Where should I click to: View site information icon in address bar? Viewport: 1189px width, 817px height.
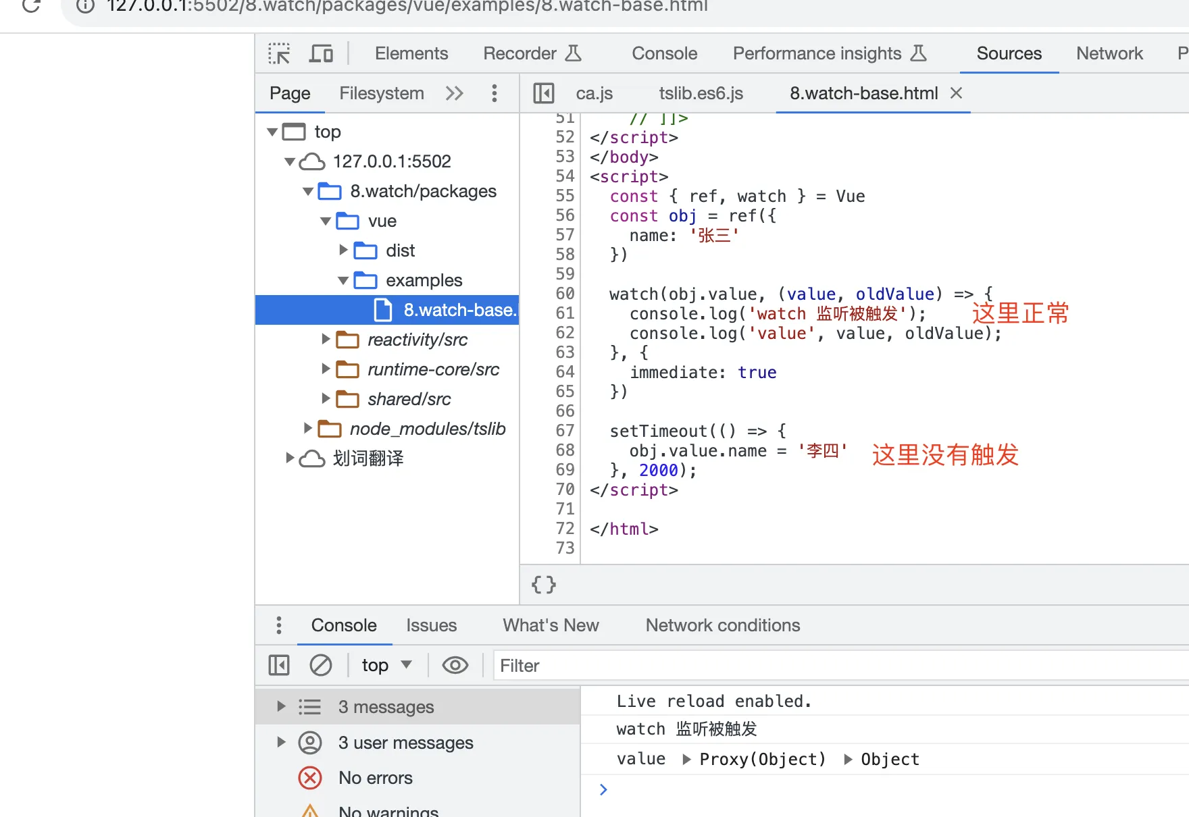point(85,6)
